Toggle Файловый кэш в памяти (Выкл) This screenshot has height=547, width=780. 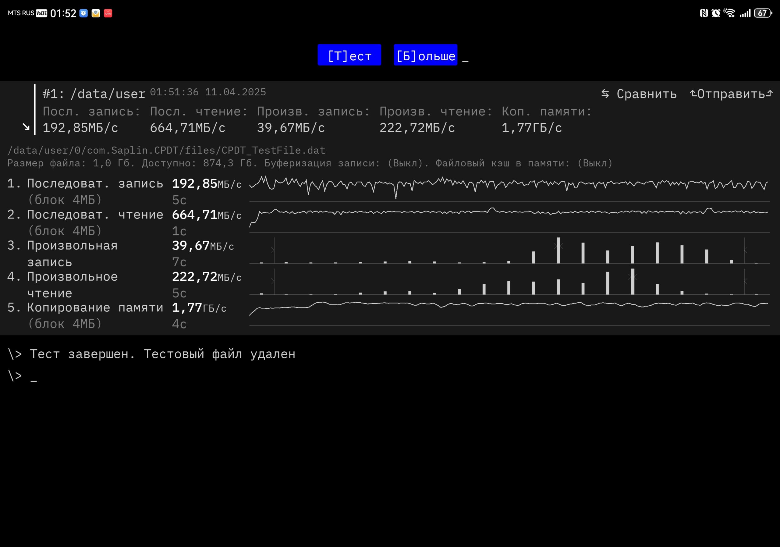point(524,163)
